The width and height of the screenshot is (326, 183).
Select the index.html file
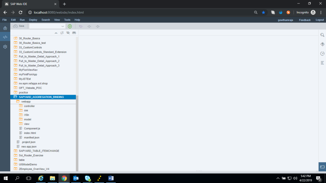click(30, 133)
